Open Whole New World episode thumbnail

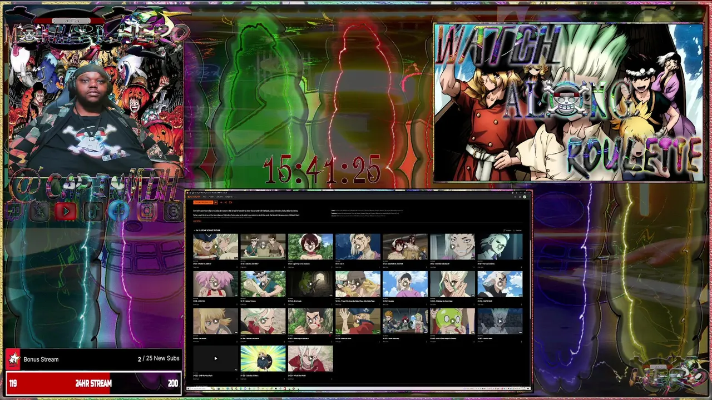click(x=310, y=358)
